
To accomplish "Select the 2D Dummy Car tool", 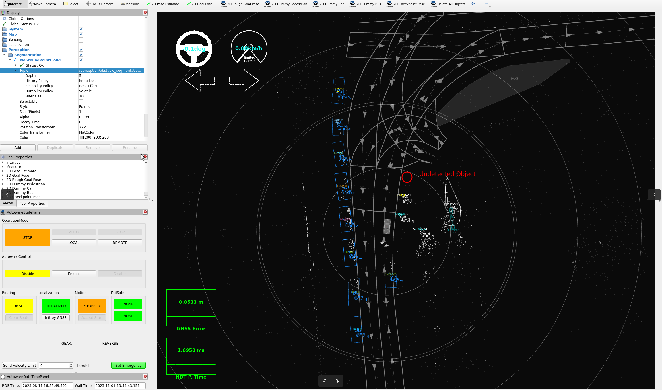I will click(x=328, y=4).
